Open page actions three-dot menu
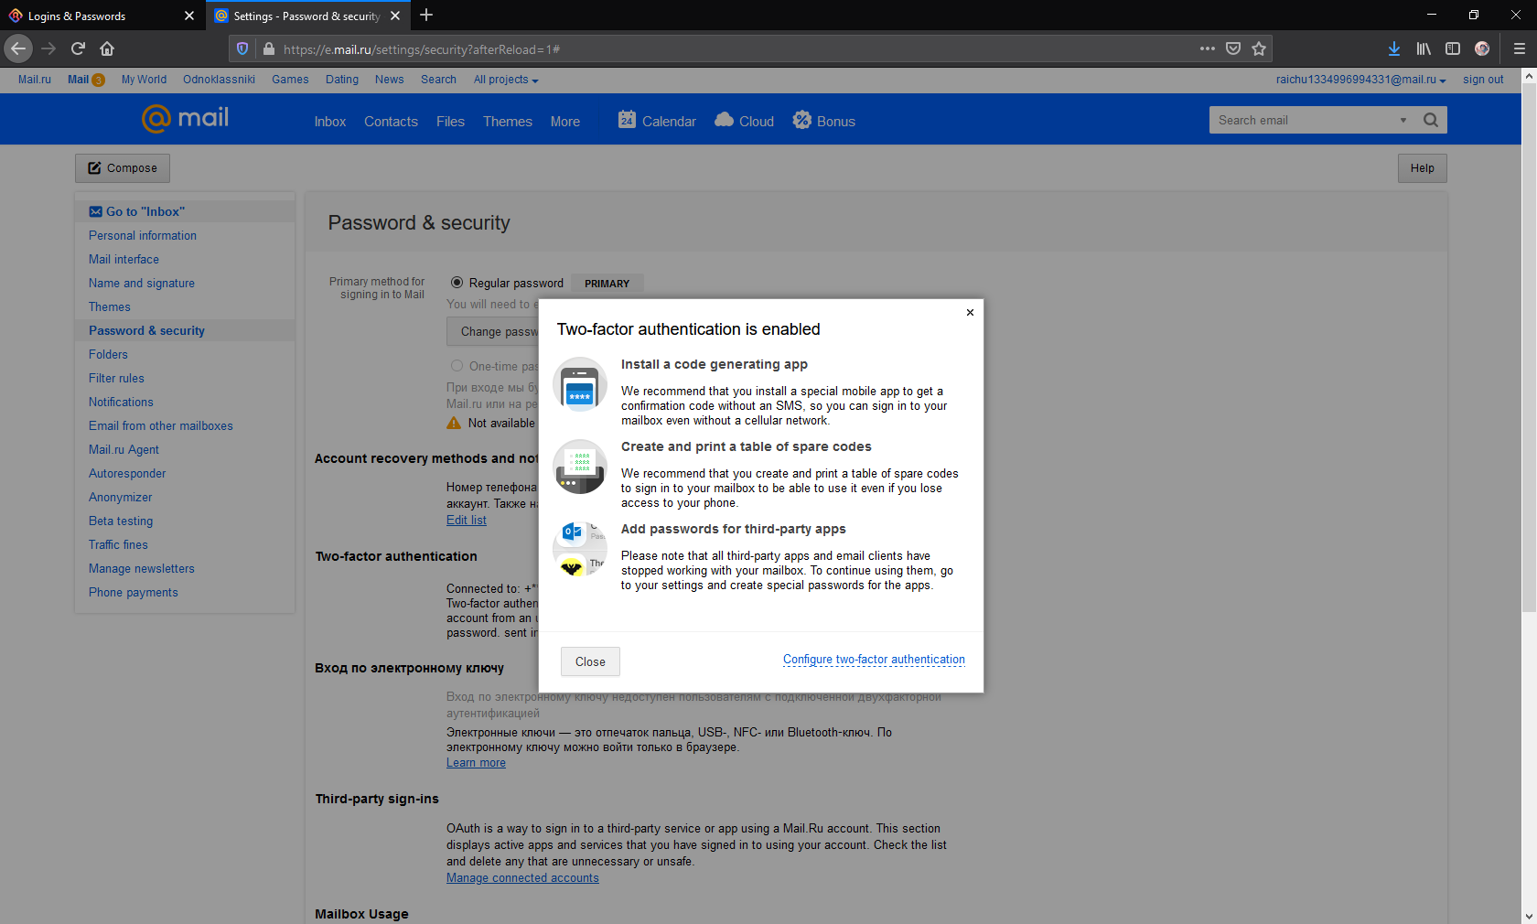This screenshot has height=924, width=1537. coord(1208,48)
